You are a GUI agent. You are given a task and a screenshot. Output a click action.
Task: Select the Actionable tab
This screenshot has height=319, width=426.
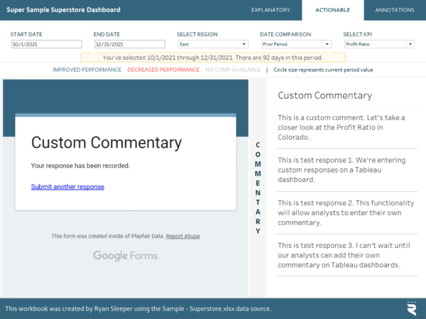click(332, 10)
